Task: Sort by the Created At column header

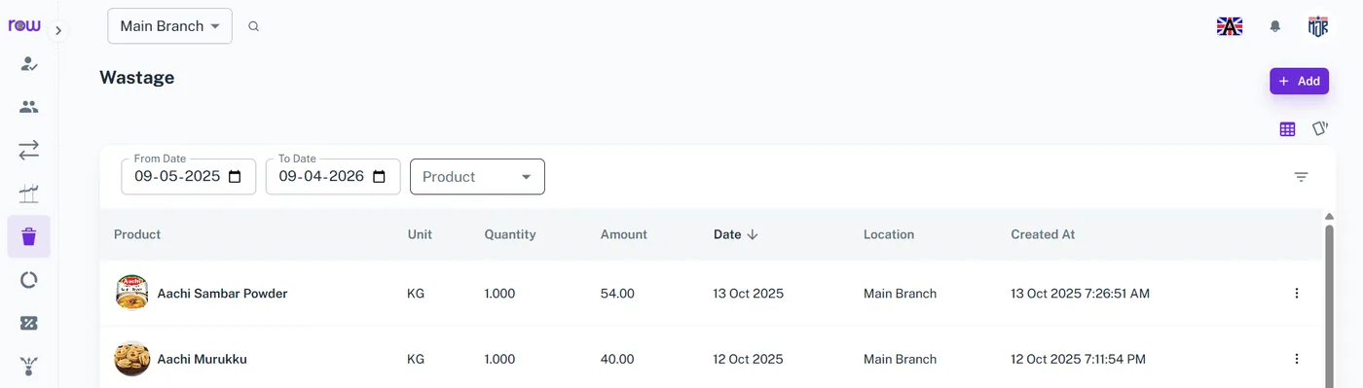Action: 1043,234
